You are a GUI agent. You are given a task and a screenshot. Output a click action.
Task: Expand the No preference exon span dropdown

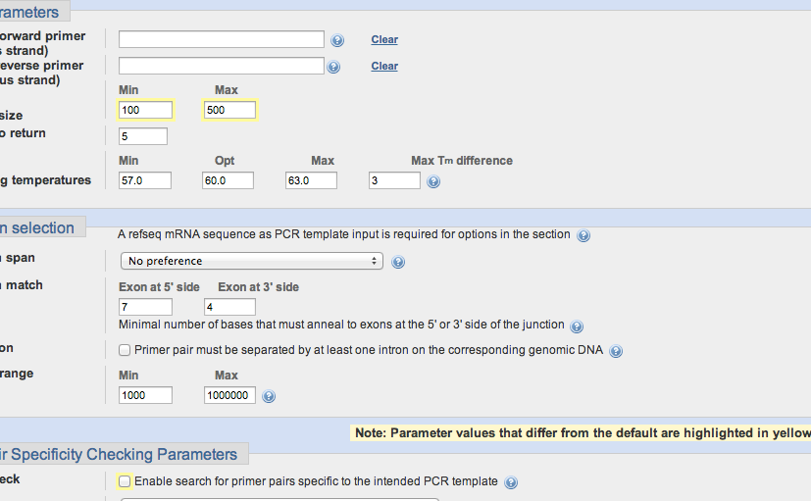click(251, 261)
